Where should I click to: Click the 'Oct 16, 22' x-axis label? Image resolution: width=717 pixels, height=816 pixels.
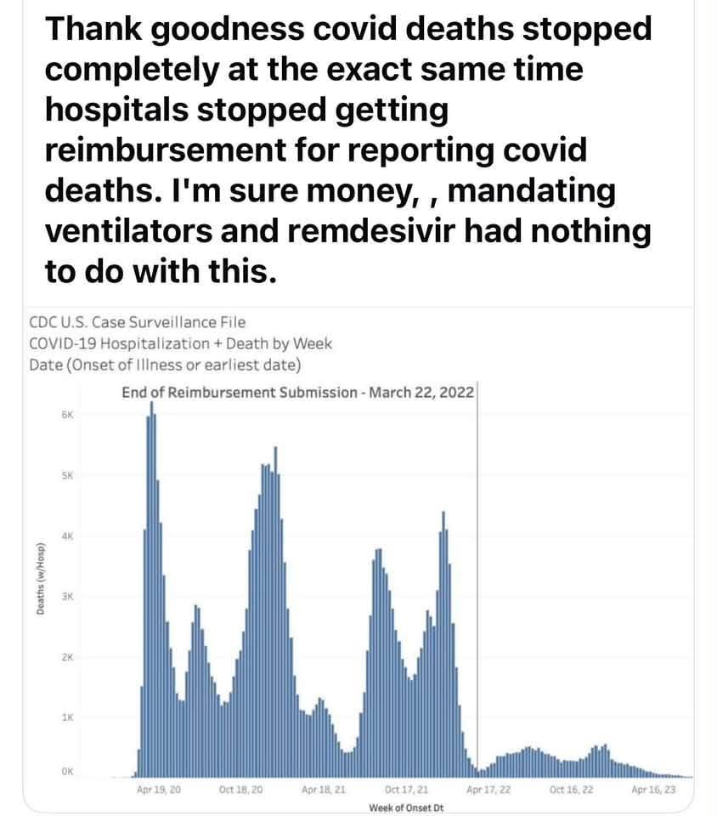[x=572, y=790]
